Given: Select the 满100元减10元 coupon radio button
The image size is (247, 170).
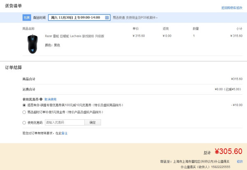Looking at the screenshot, I should pos(24,105).
